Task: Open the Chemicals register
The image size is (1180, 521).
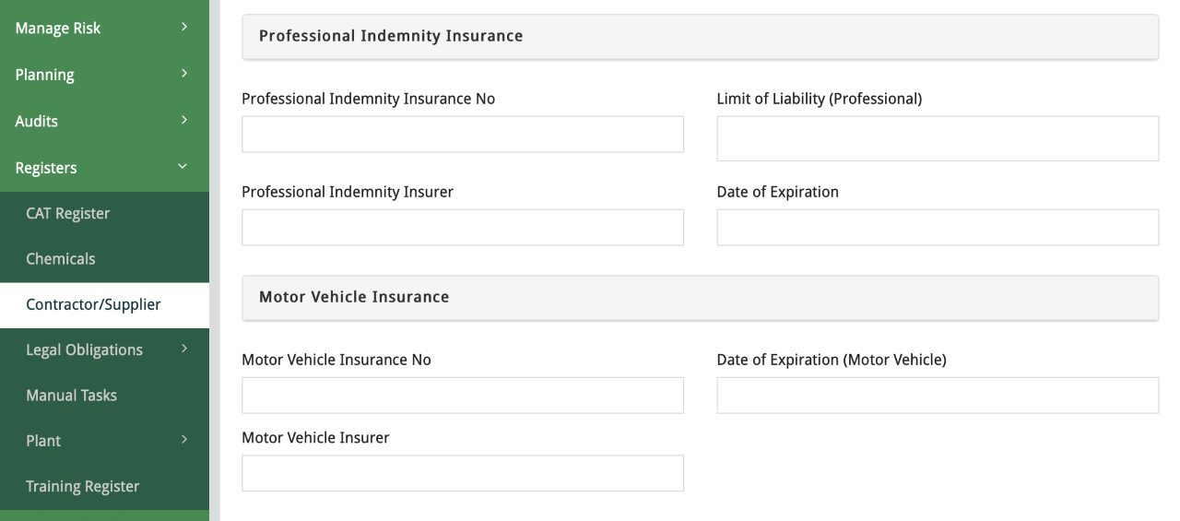Action: [60, 259]
